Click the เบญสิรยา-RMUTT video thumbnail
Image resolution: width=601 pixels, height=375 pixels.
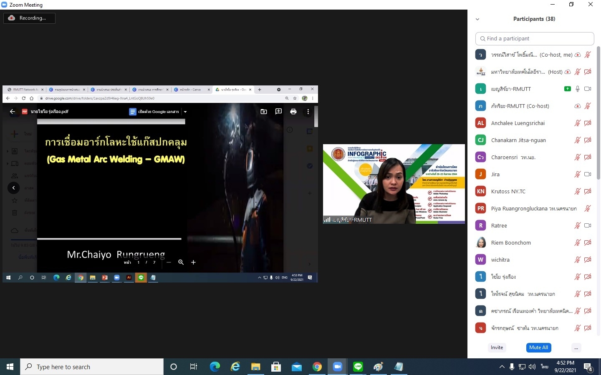click(394, 184)
